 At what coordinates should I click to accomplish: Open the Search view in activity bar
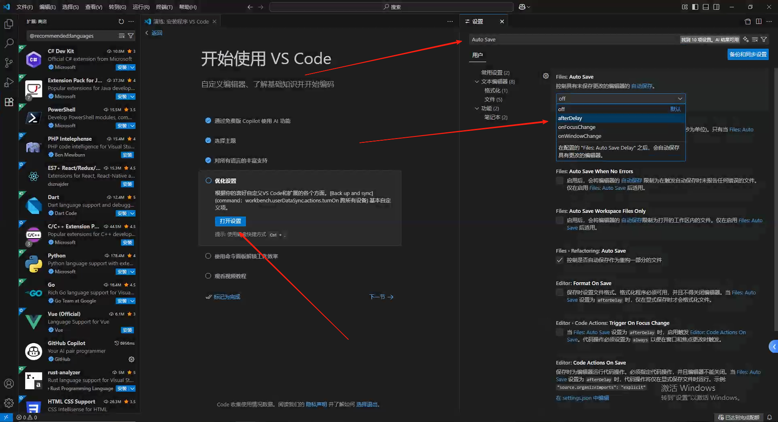coord(9,43)
